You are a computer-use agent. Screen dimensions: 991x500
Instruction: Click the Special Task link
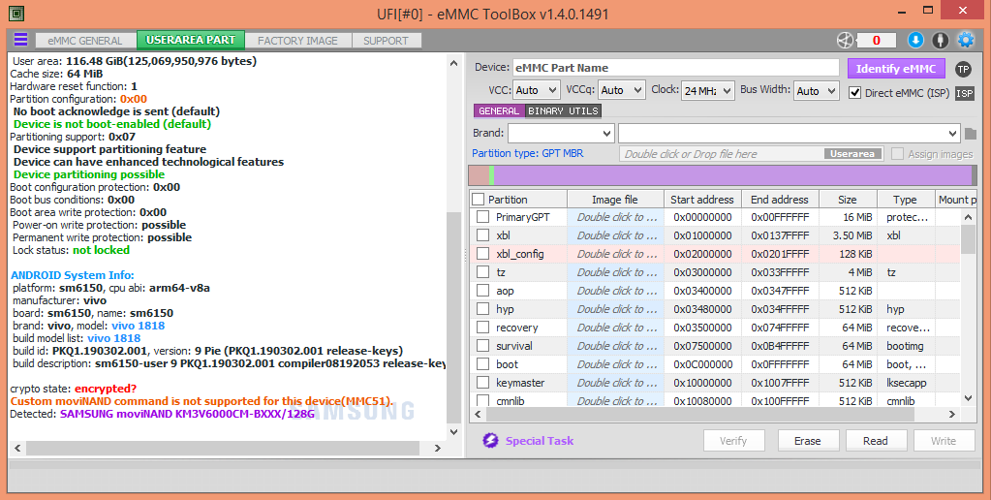(540, 441)
